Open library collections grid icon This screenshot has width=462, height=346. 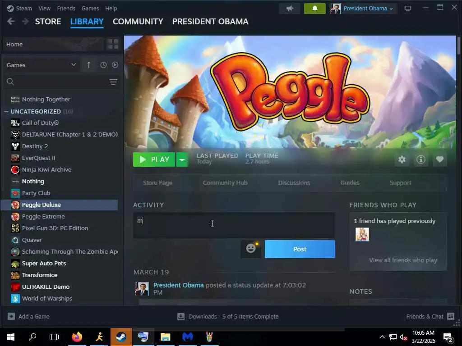pos(113,44)
